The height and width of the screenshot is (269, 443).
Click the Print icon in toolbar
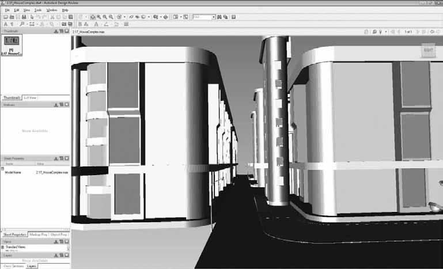(x=24, y=17)
